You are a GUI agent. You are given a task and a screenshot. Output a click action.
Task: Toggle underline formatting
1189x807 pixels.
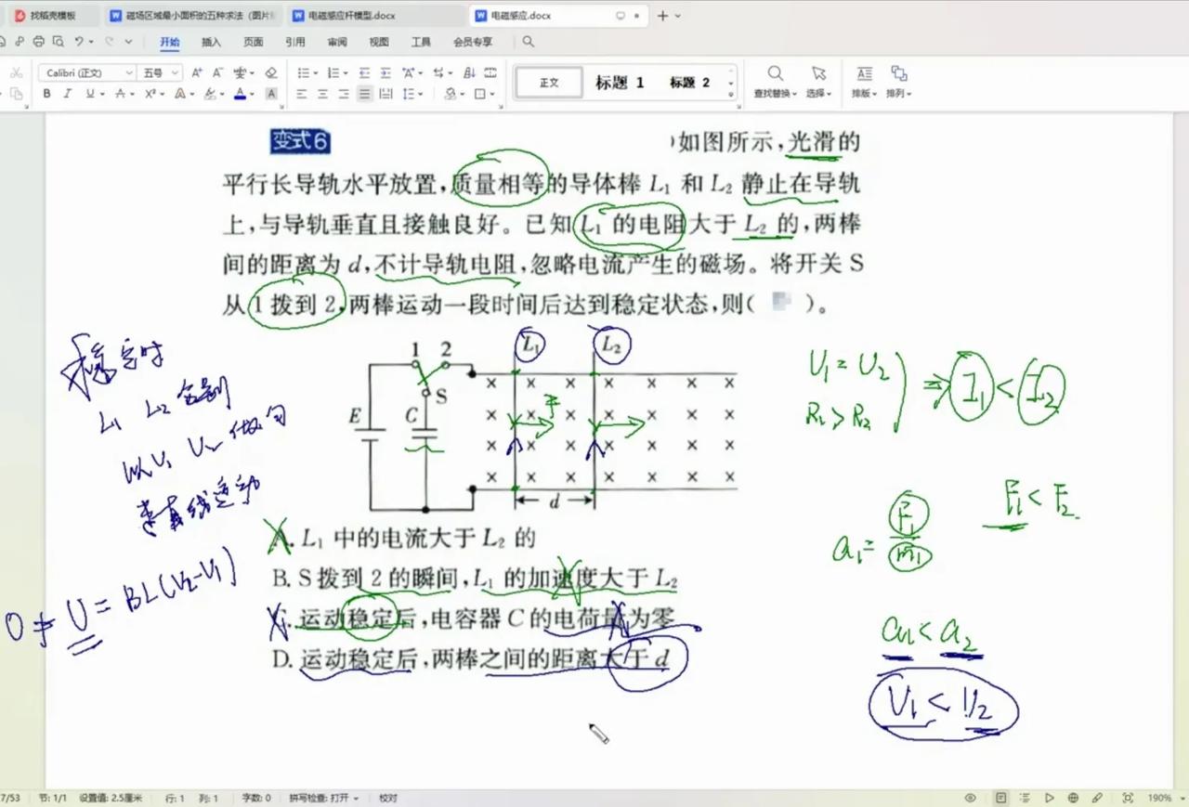[x=90, y=94]
